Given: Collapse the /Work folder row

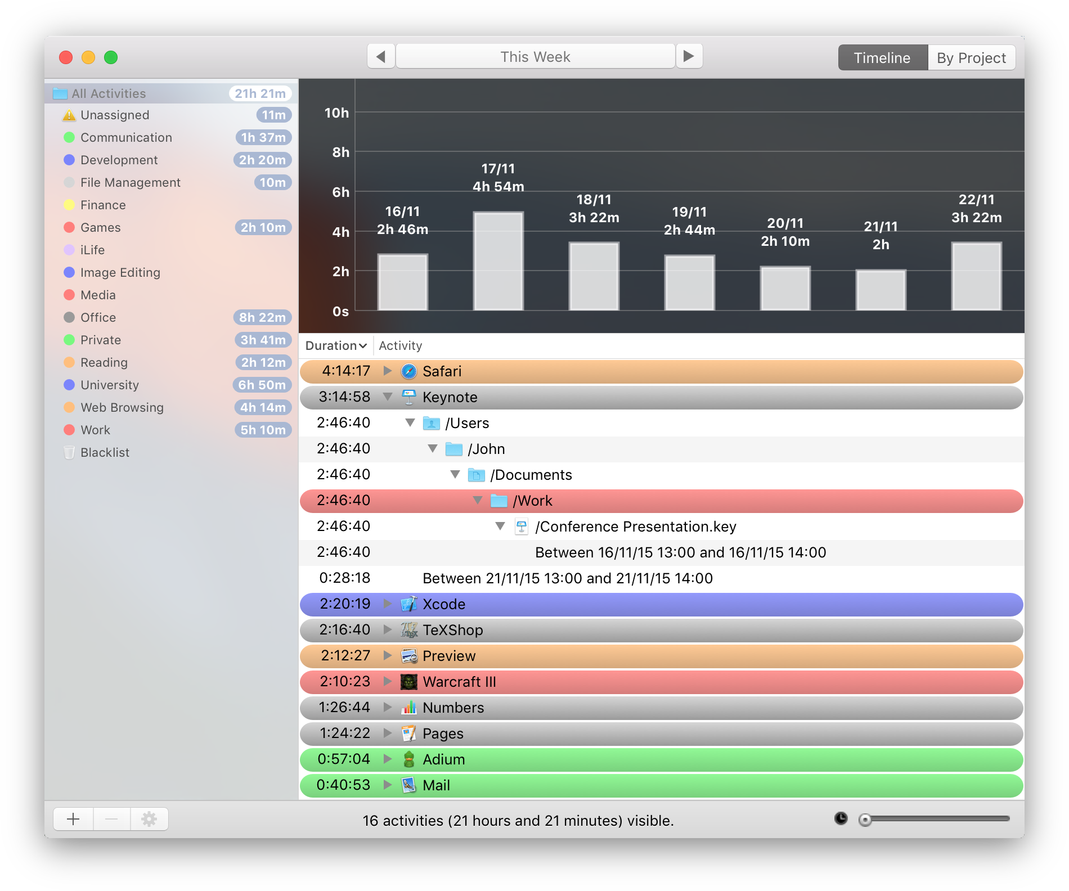Looking at the screenshot, I should [x=478, y=501].
